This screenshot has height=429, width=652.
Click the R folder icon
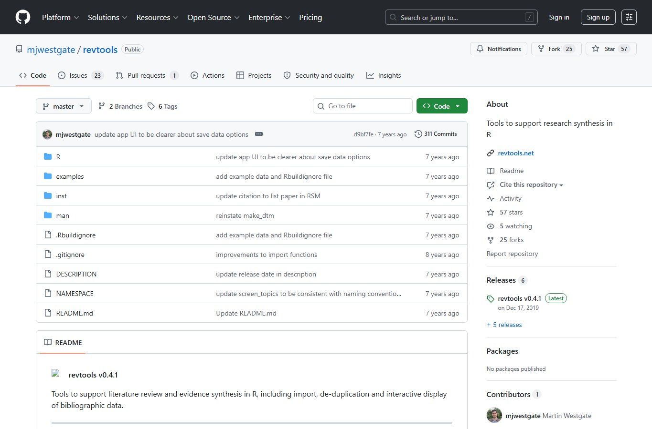pyautogui.click(x=48, y=157)
